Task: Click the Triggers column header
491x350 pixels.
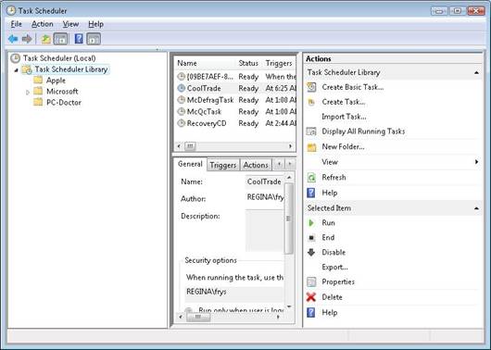Action: [279, 63]
